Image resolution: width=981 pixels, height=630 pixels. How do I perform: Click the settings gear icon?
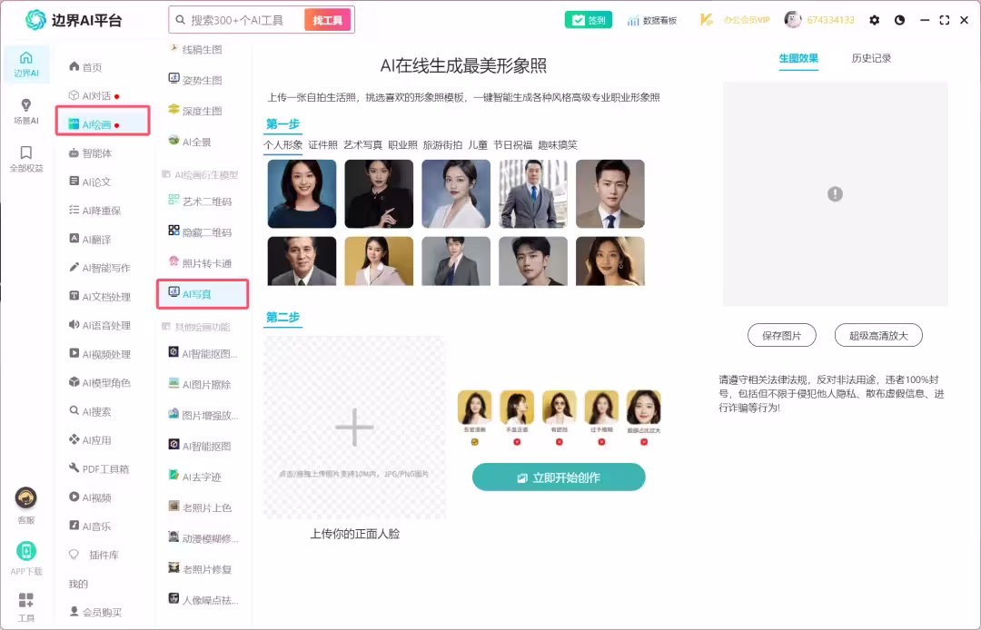point(874,20)
